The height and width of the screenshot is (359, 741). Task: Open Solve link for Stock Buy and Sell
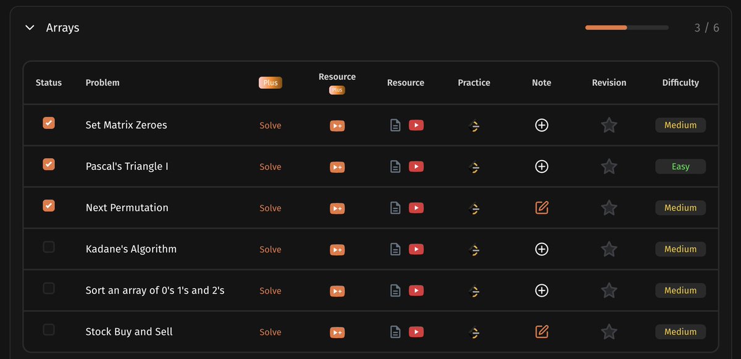coord(270,332)
